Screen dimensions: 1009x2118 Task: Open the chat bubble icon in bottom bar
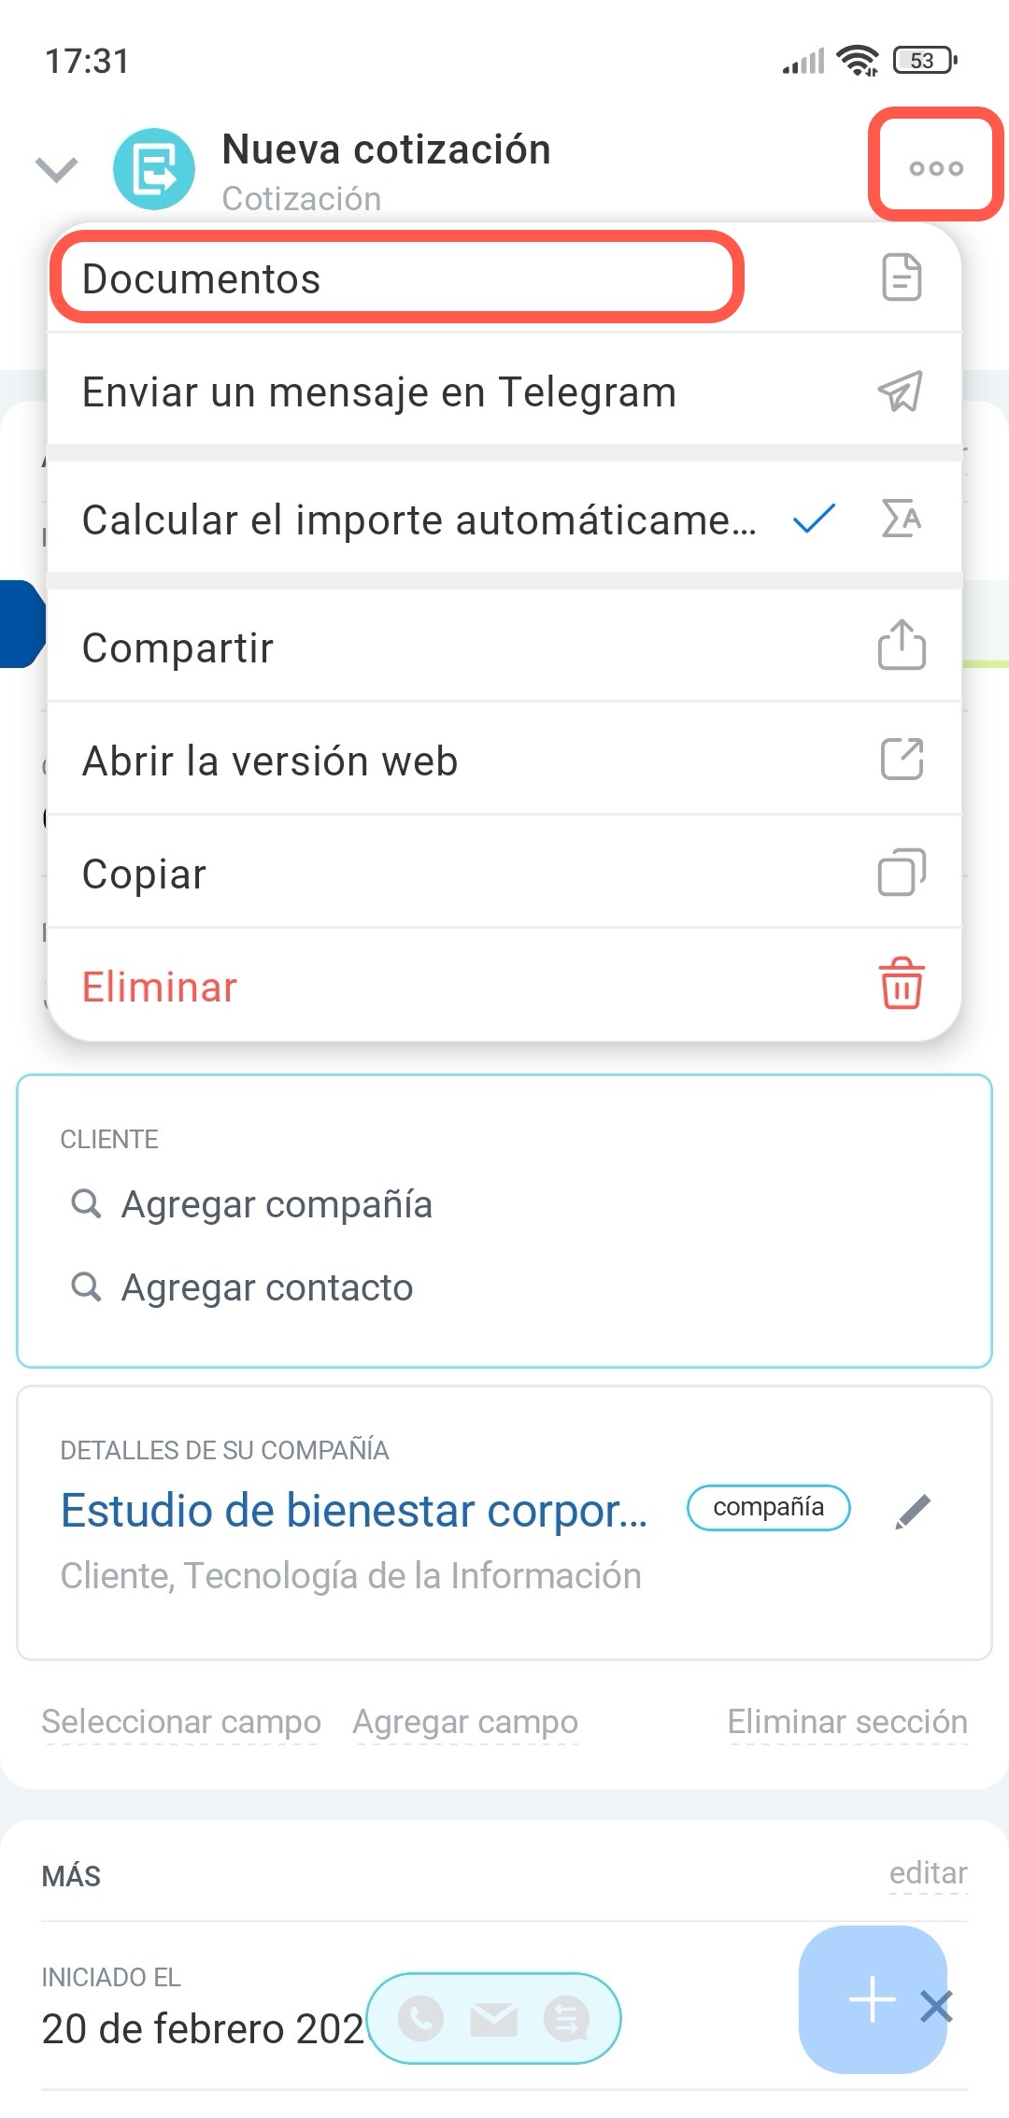566,2019
